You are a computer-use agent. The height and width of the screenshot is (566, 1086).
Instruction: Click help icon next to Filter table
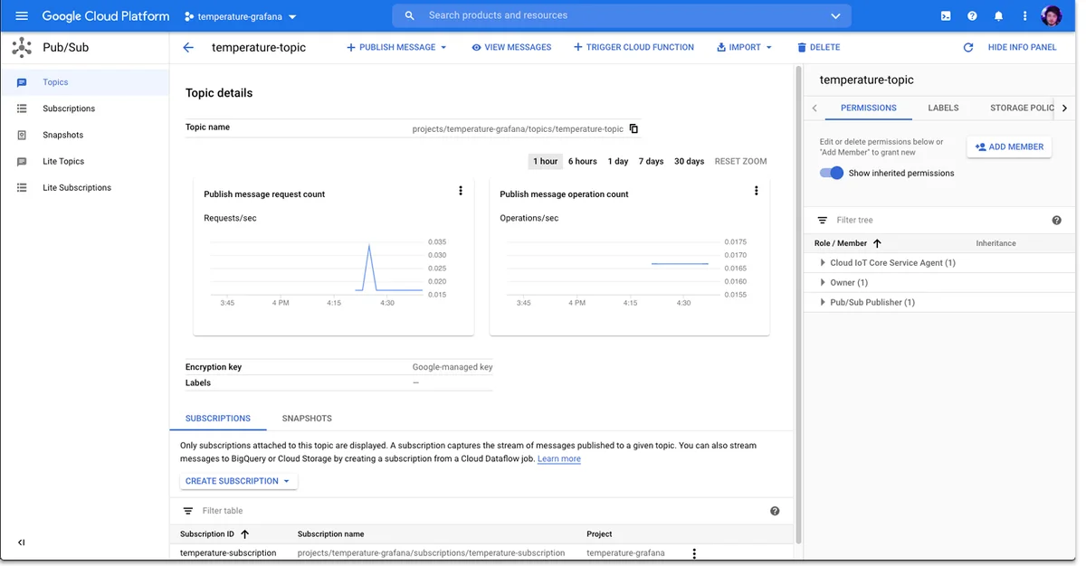(775, 511)
